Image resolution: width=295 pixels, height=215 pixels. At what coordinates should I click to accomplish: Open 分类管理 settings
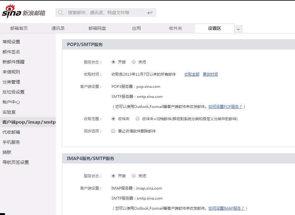[11, 82]
